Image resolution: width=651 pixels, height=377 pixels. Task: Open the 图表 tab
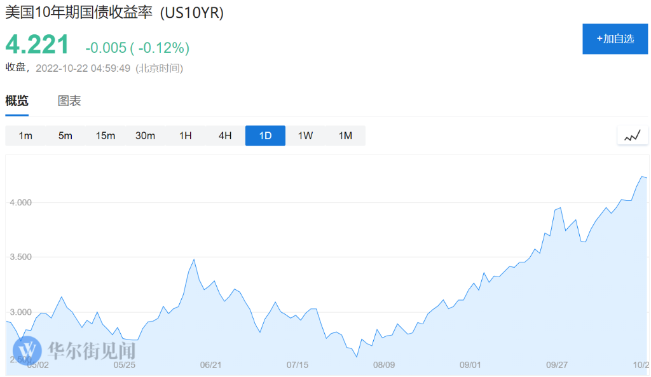[x=69, y=100]
